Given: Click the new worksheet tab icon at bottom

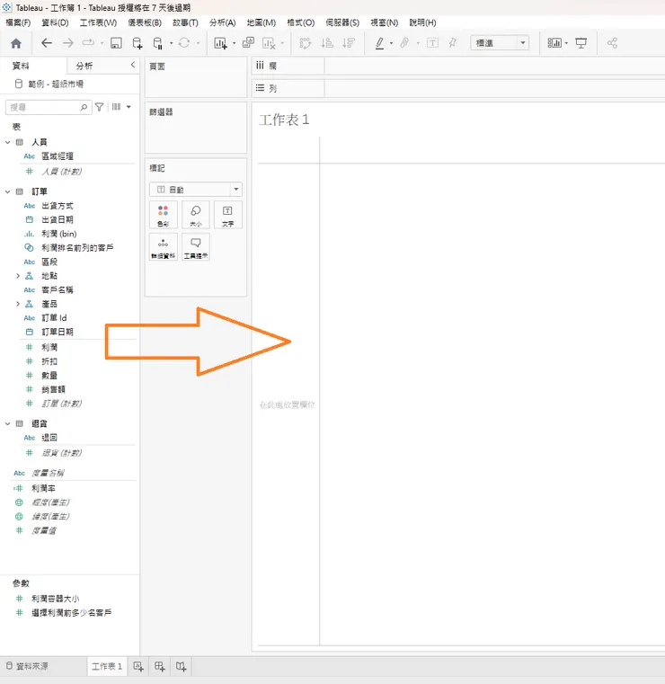Looking at the screenshot, I should coord(138,666).
